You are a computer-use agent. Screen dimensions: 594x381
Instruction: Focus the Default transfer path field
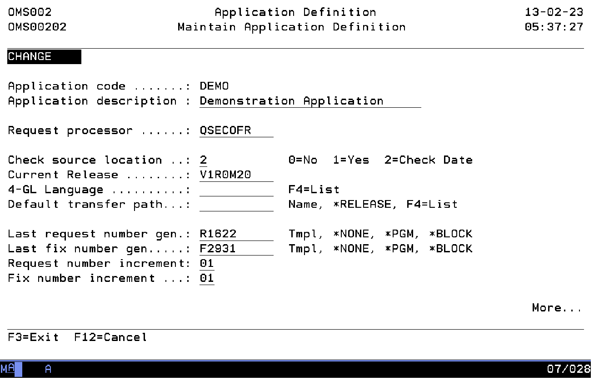click(236, 204)
